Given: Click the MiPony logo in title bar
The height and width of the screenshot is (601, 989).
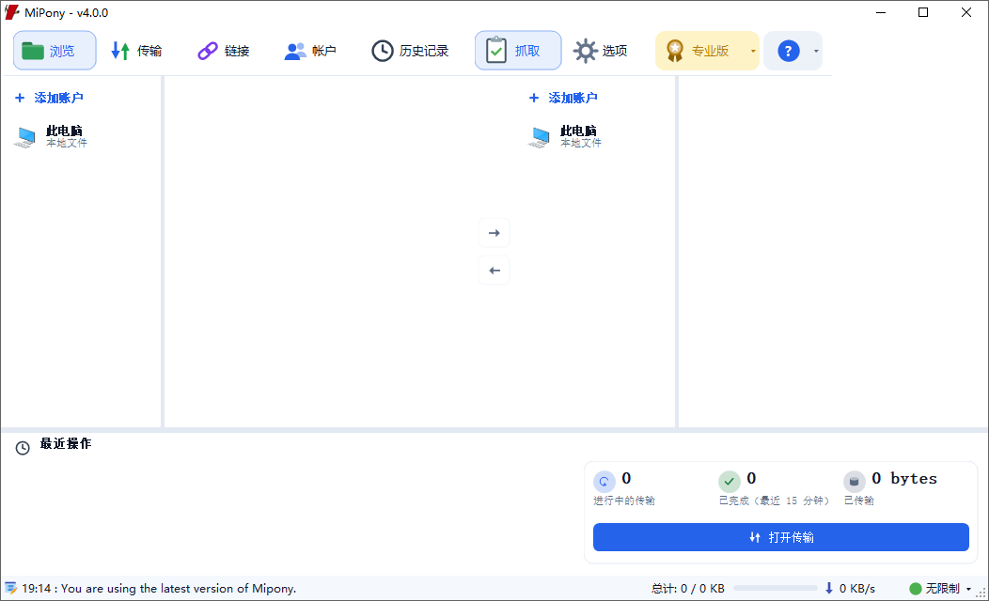Looking at the screenshot, I should tap(11, 12).
